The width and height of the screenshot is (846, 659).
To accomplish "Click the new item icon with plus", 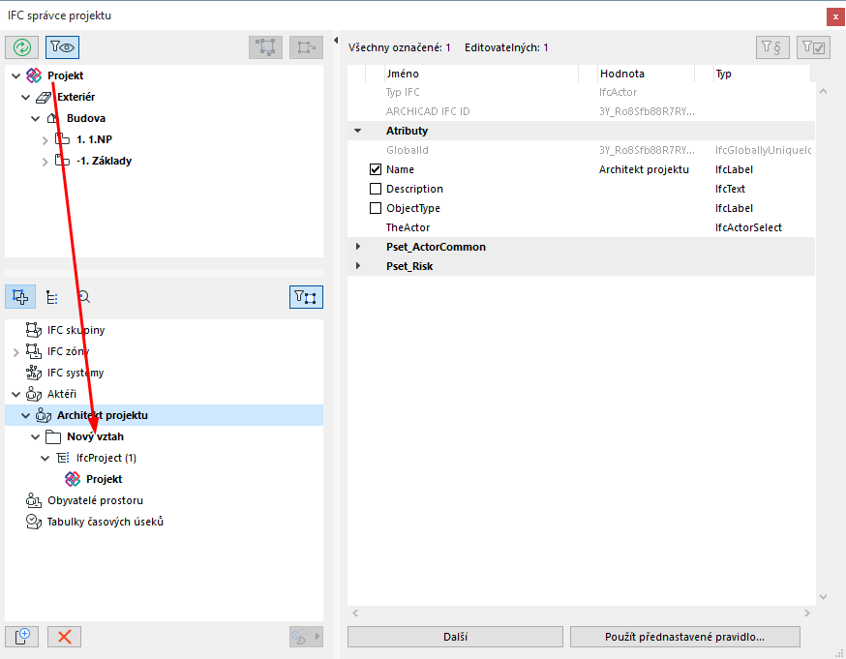I will (x=21, y=636).
